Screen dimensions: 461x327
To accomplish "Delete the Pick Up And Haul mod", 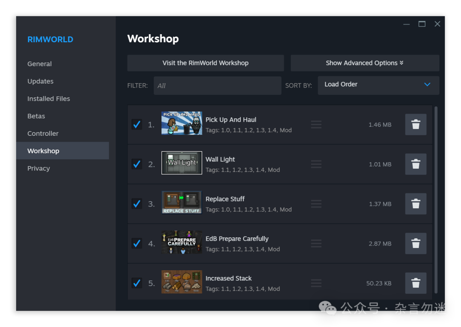I will 415,124.
